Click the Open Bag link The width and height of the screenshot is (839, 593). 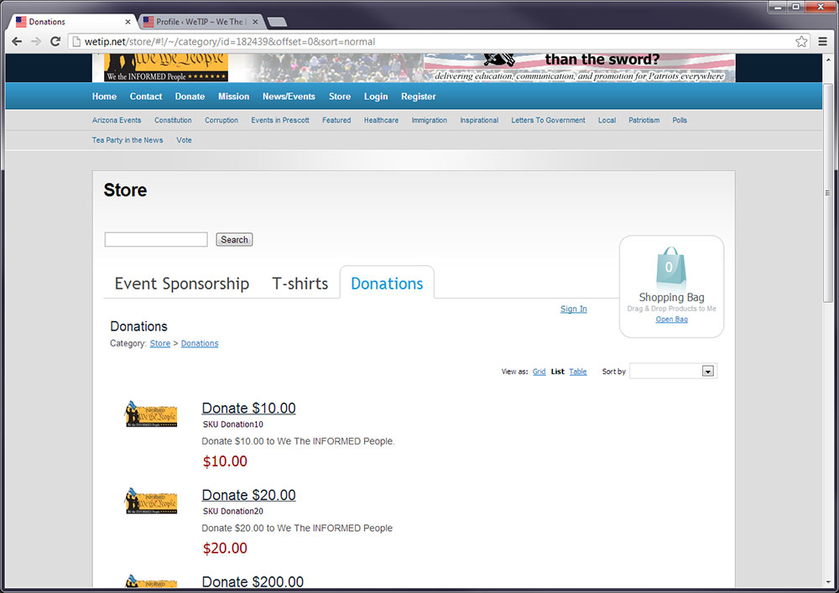[671, 320]
